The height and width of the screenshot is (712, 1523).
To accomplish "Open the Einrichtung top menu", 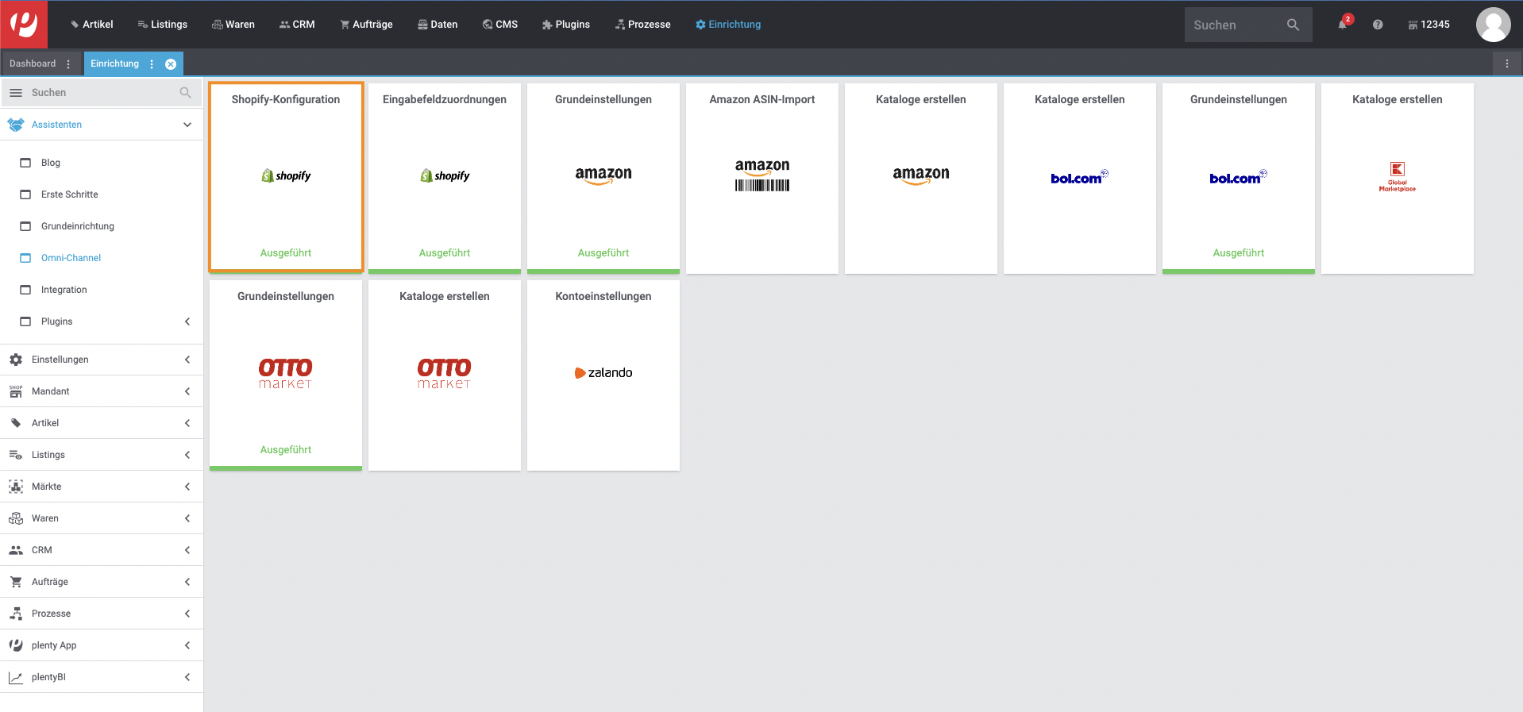I will 728,25.
